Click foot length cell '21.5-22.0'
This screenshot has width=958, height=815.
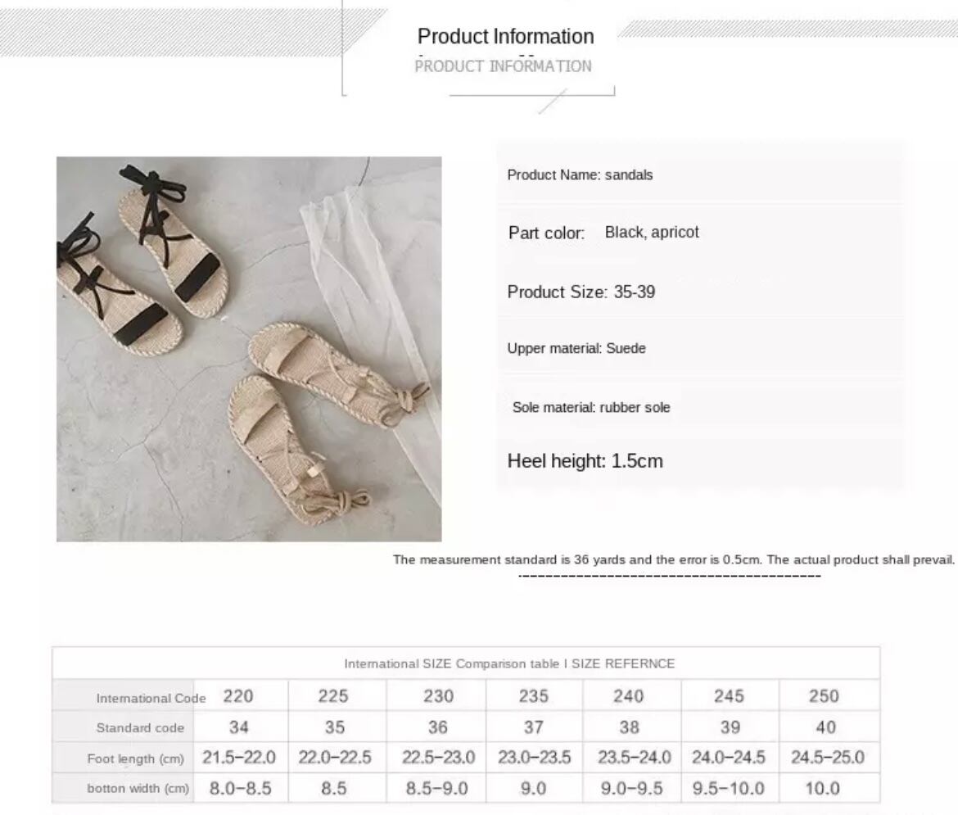tap(239, 758)
